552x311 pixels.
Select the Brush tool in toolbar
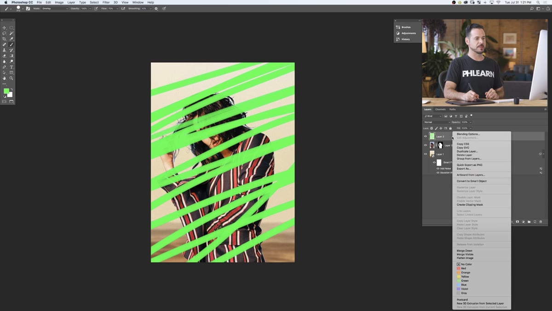11,45
